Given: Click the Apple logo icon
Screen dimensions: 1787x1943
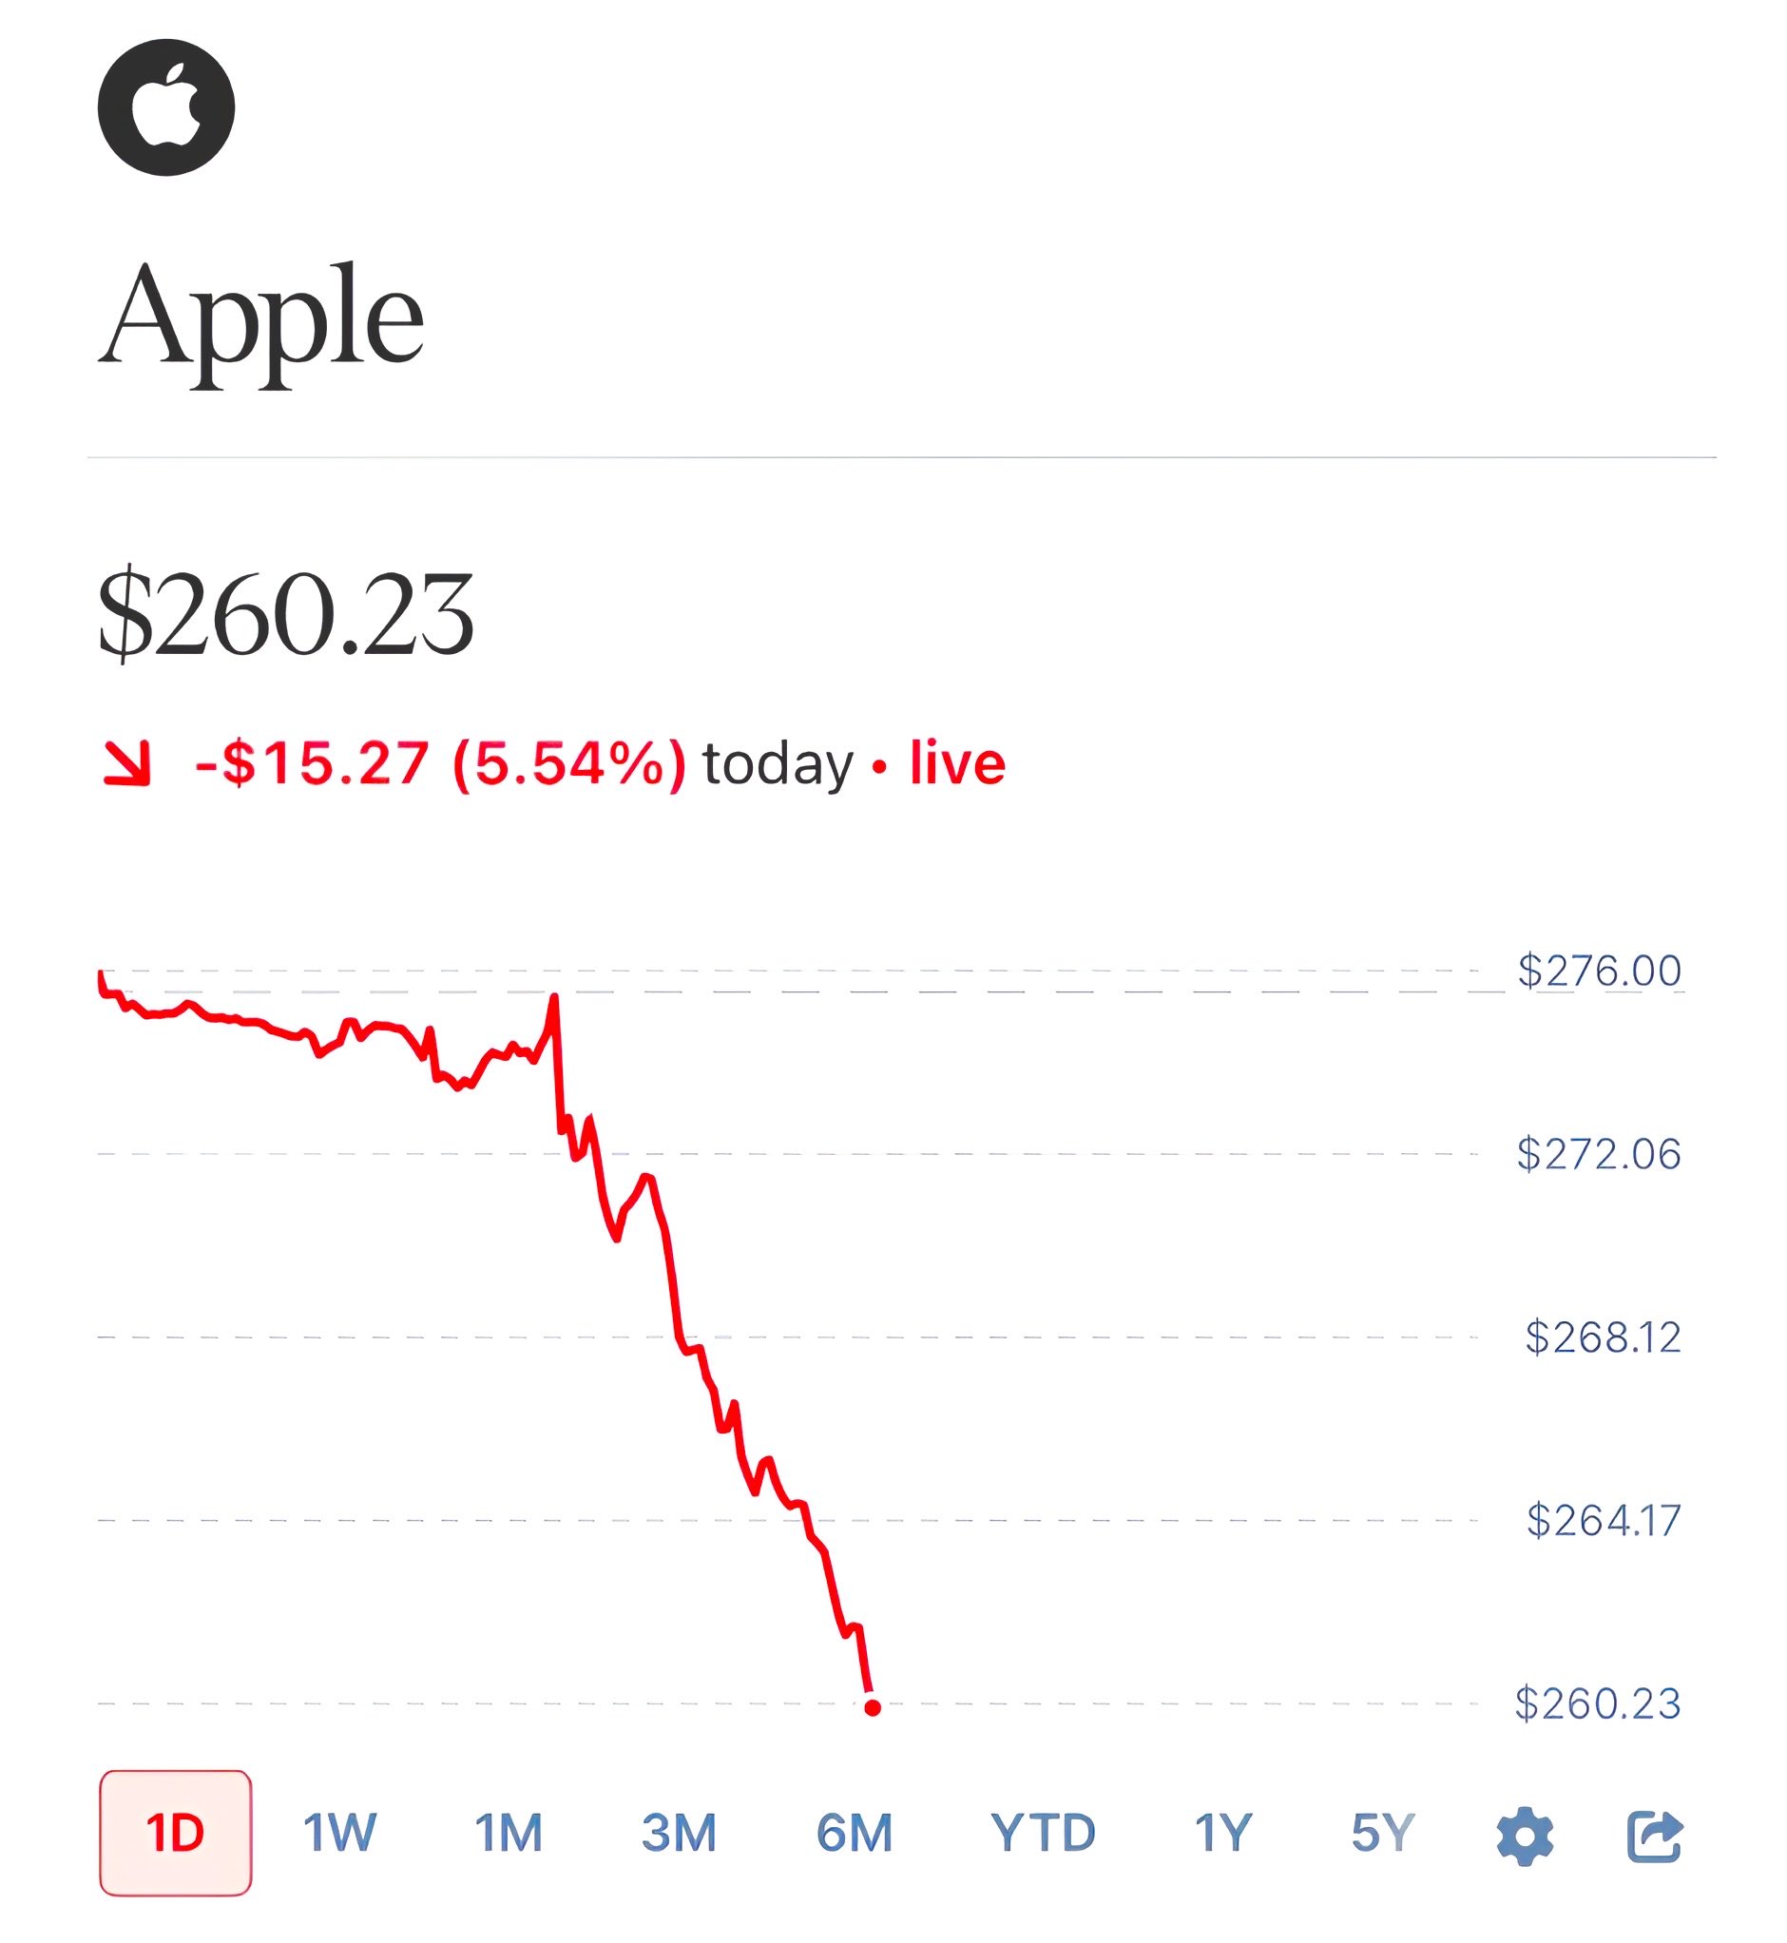Looking at the screenshot, I should [166, 107].
